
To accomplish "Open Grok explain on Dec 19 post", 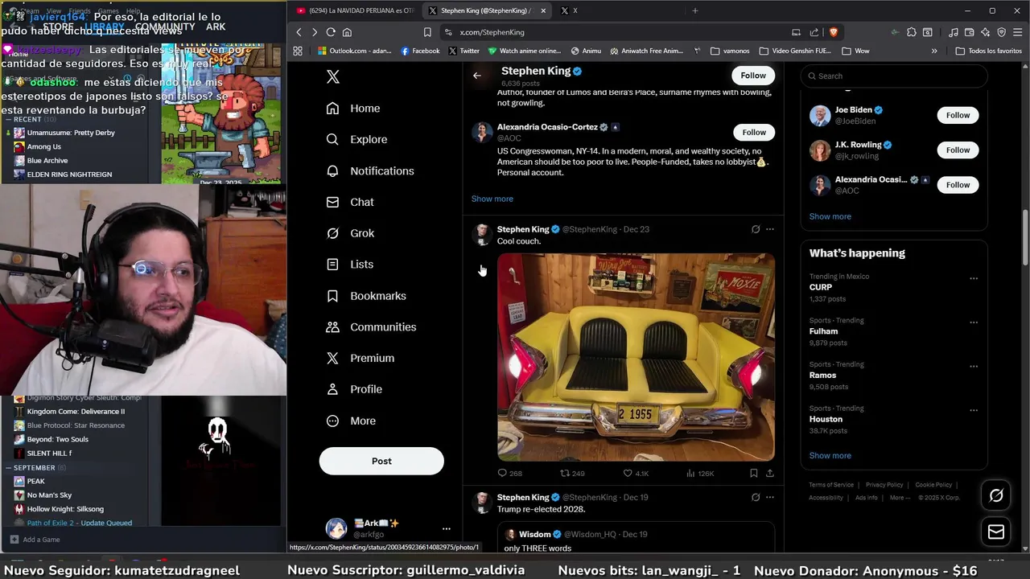I will tap(756, 497).
